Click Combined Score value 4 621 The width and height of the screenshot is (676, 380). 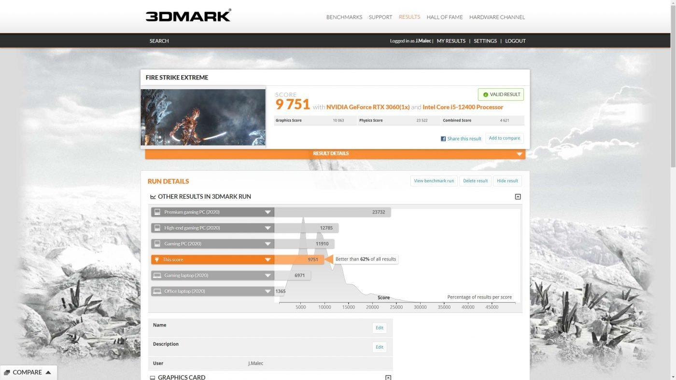pyautogui.click(x=505, y=121)
